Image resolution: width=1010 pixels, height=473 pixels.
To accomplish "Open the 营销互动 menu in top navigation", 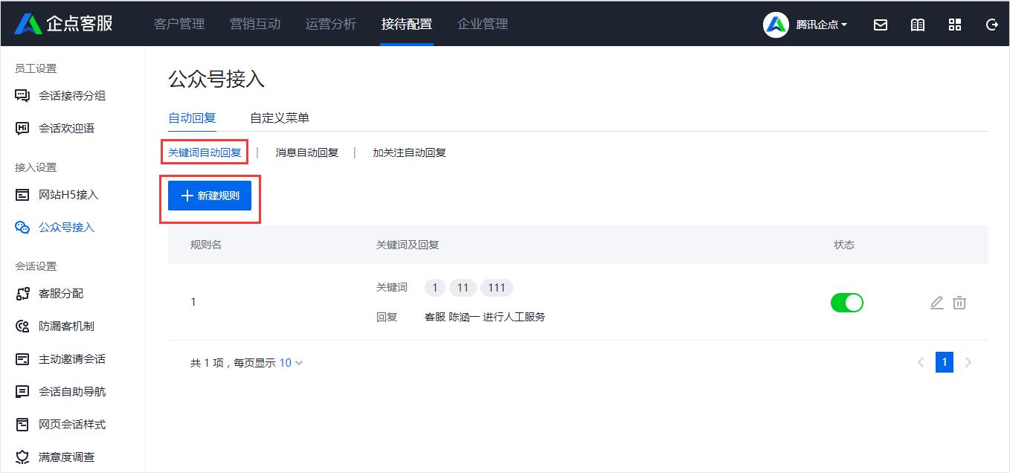I will click(x=255, y=23).
